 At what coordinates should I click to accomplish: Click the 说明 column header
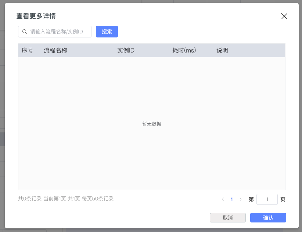pos(222,51)
